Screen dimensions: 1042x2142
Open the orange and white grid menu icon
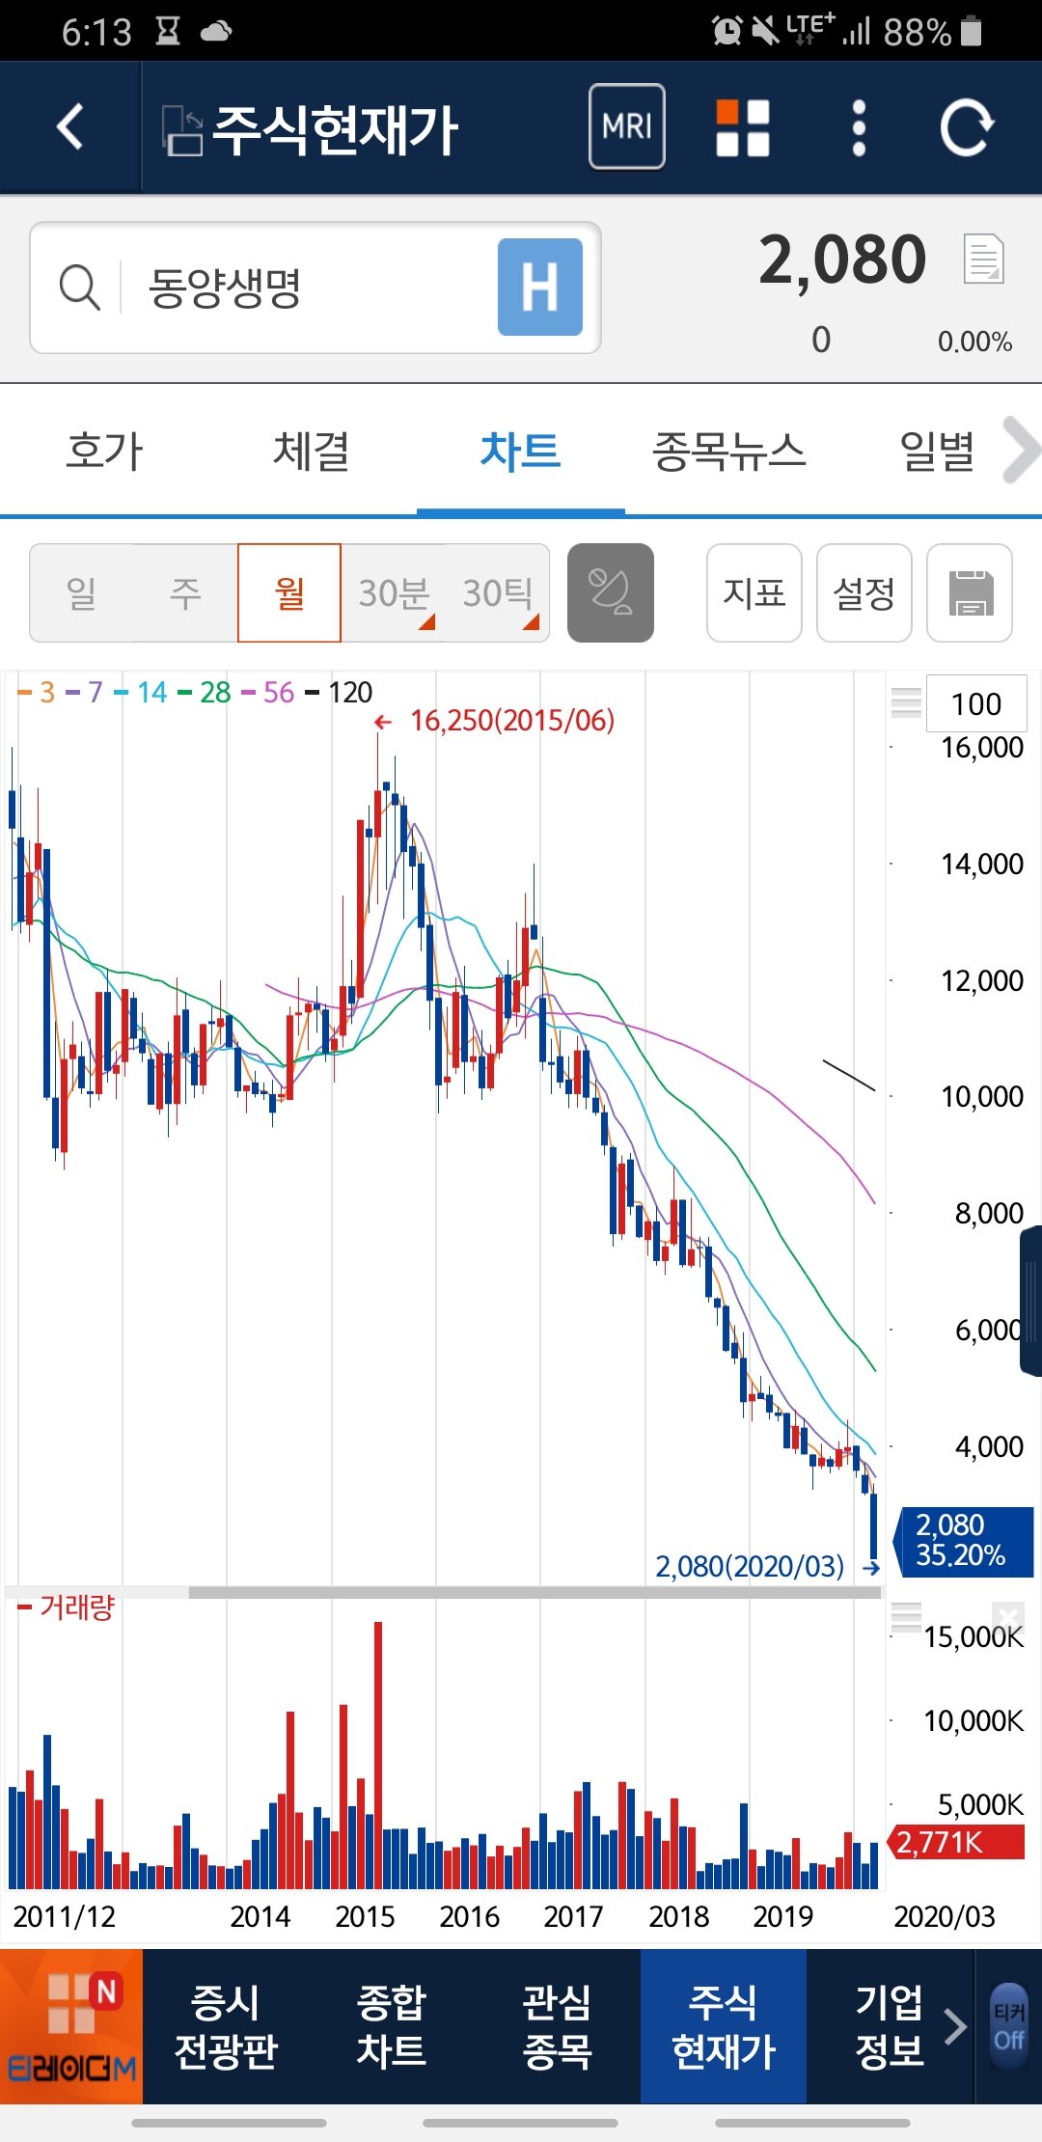[x=743, y=127]
